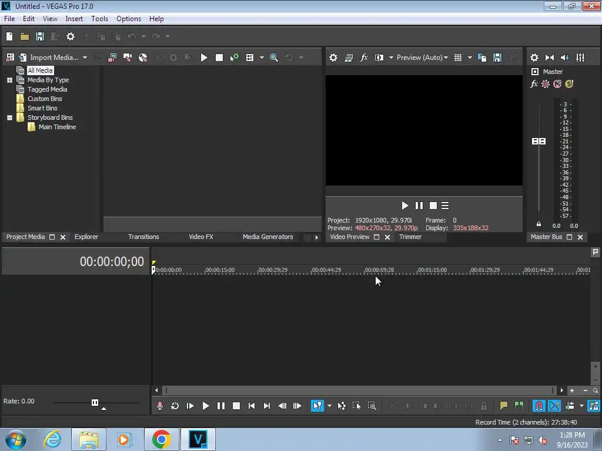Open project properties gear in main toolbar
The width and height of the screenshot is (602, 451).
tap(71, 36)
